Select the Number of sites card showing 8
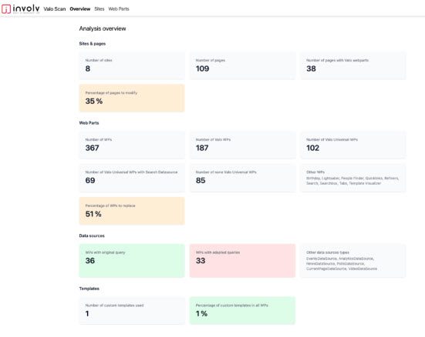The image size is (425, 337). 132,65
